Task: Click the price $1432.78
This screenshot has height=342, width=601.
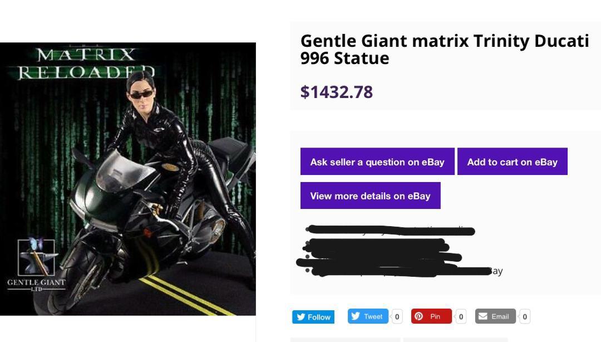Action: coord(336,92)
